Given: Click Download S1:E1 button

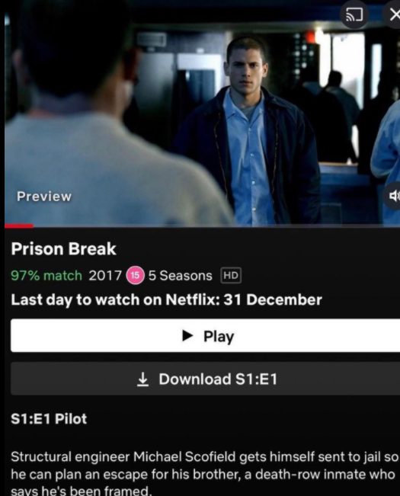Looking at the screenshot, I should click(x=205, y=379).
